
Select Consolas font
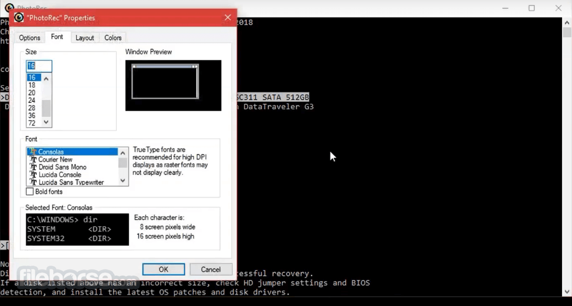(72, 152)
